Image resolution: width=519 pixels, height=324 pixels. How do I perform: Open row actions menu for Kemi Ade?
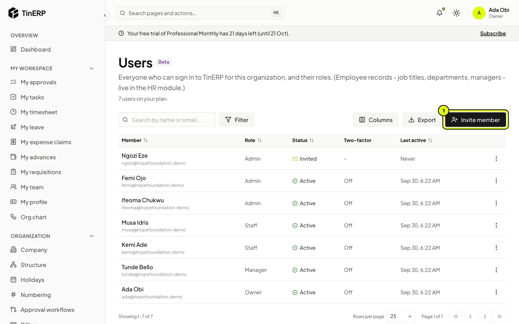(x=496, y=248)
